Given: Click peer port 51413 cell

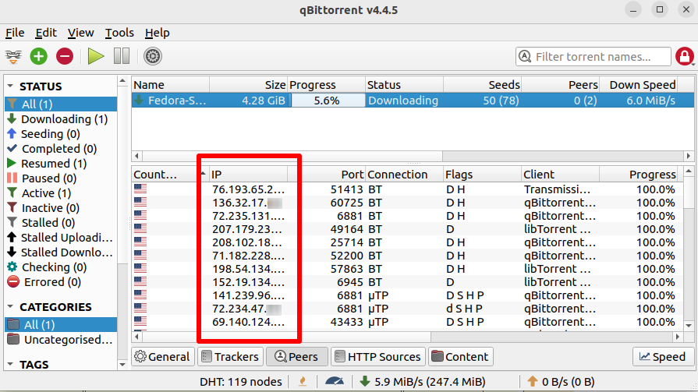Looking at the screenshot, I should coord(347,189).
